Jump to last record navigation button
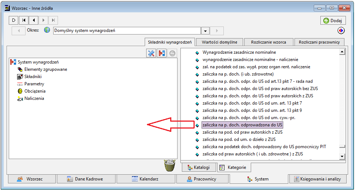Viewport: 355px width, 191px height. 53,20
